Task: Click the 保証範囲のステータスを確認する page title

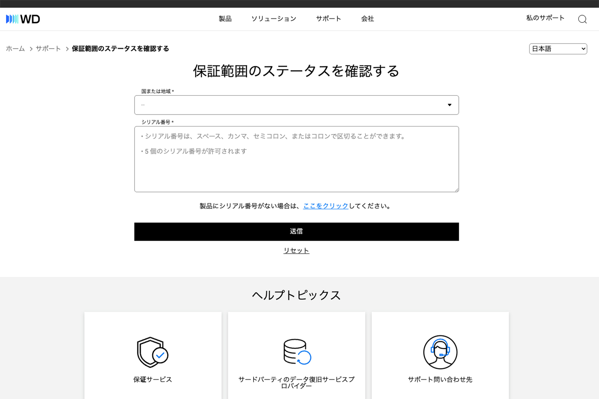Action: (296, 71)
